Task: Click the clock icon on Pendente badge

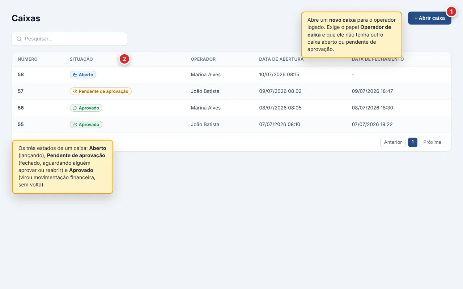Action: 75,91
